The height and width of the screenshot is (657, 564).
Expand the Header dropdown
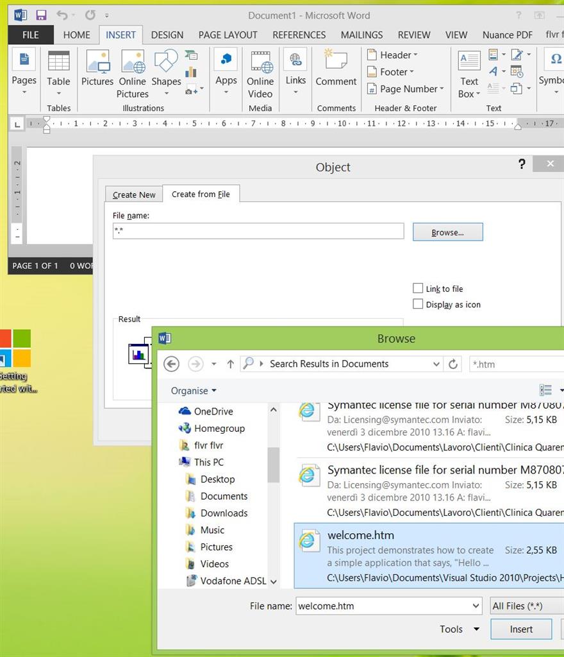392,55
